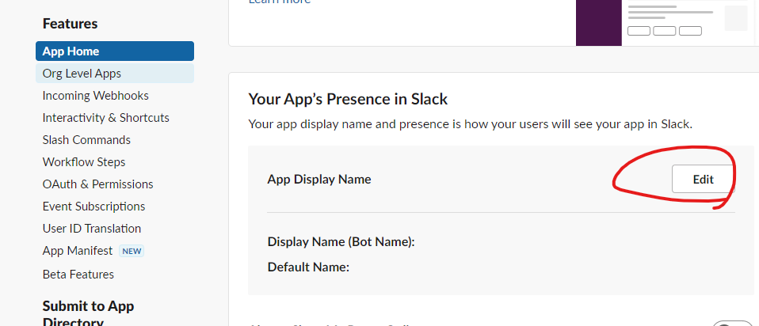Click Your App's Presence in Slack heading
Image resolution: width=759 pixels, height=326 pixels.
click(x=348, y=99)
